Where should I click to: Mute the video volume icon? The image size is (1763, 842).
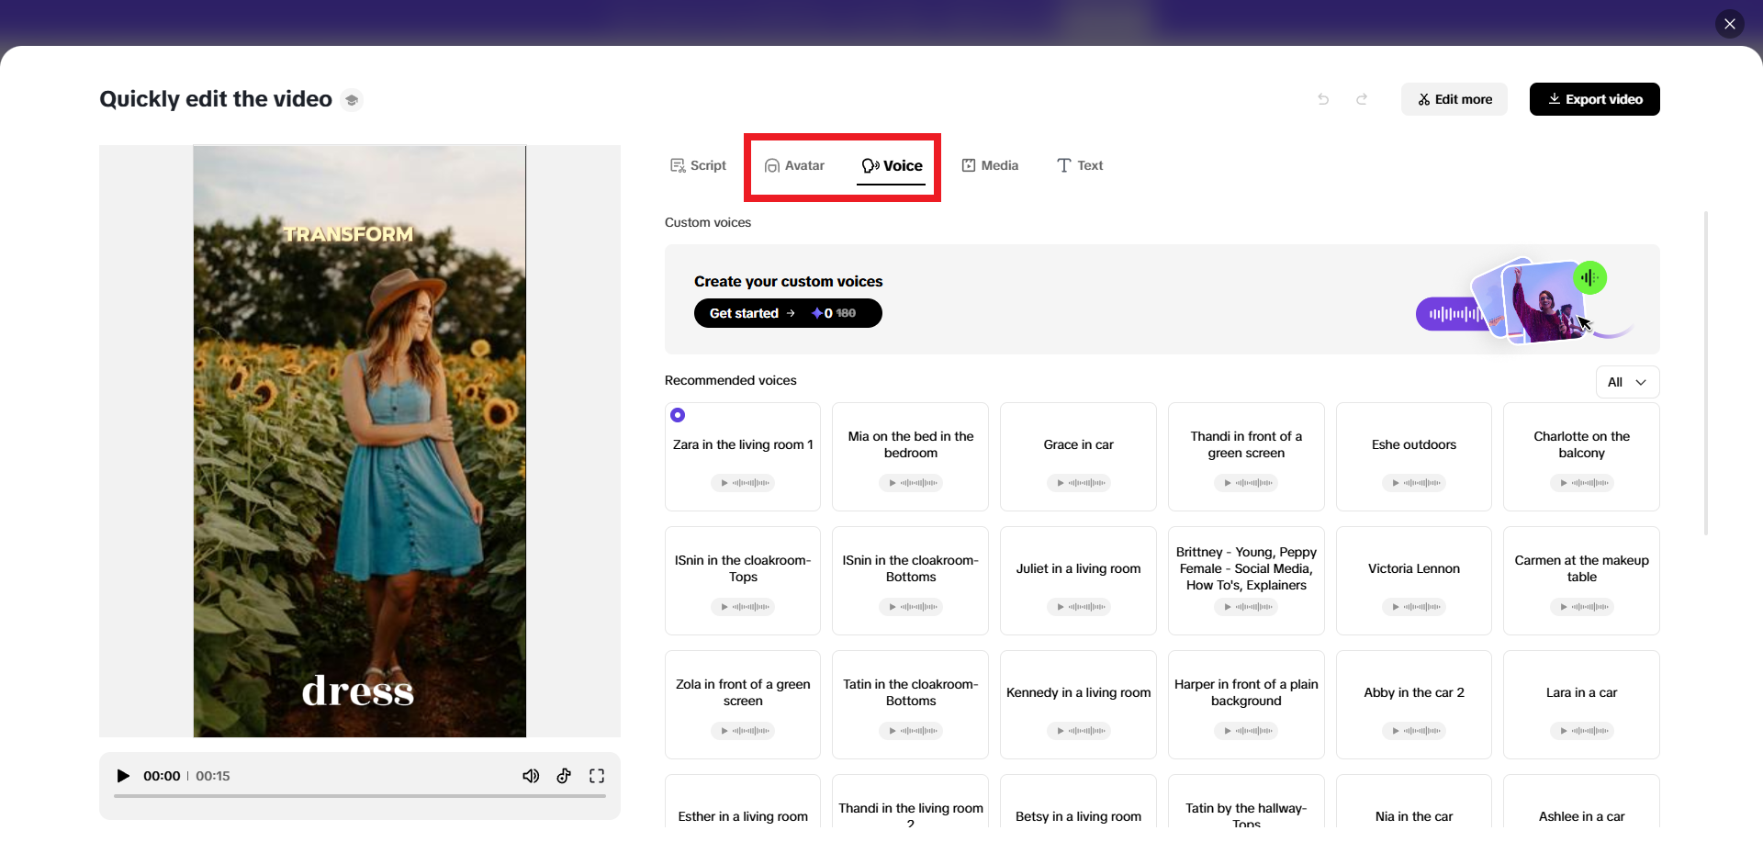(x=531, y=776)
